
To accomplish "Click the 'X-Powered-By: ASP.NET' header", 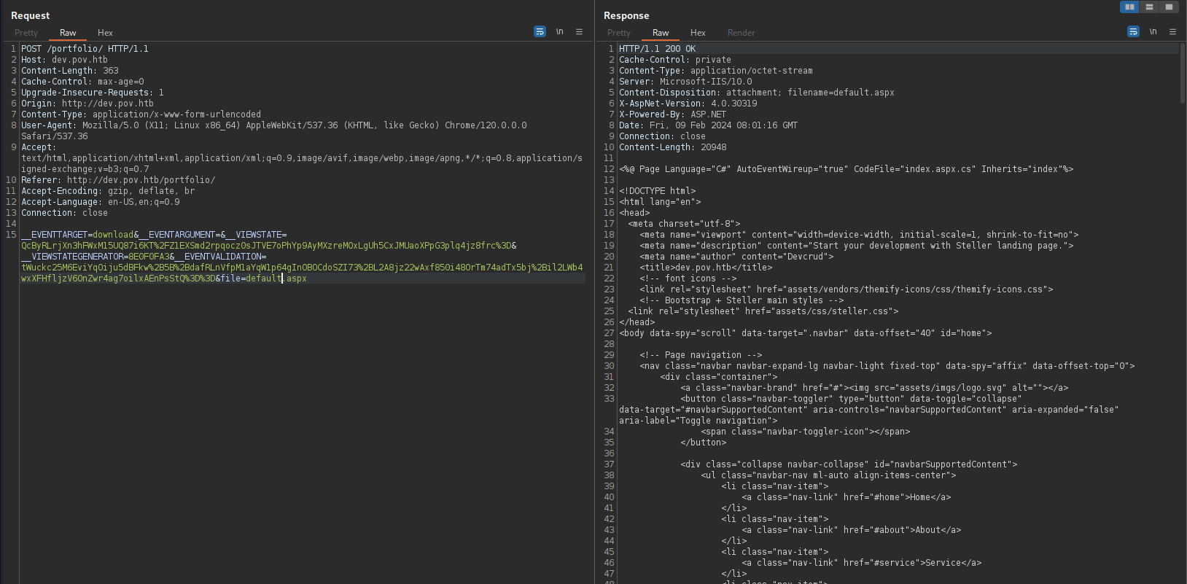I will (673, 114).
